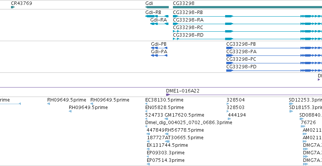Click the SD12253.3prime feature glyph
322x166 pixels.
[x=291, y=104]
